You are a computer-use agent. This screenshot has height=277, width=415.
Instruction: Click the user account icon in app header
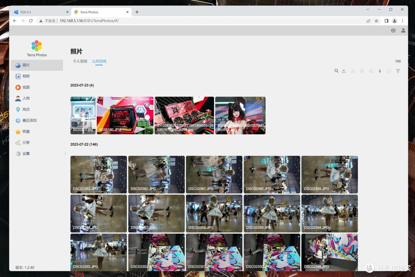tap(403, 30)
